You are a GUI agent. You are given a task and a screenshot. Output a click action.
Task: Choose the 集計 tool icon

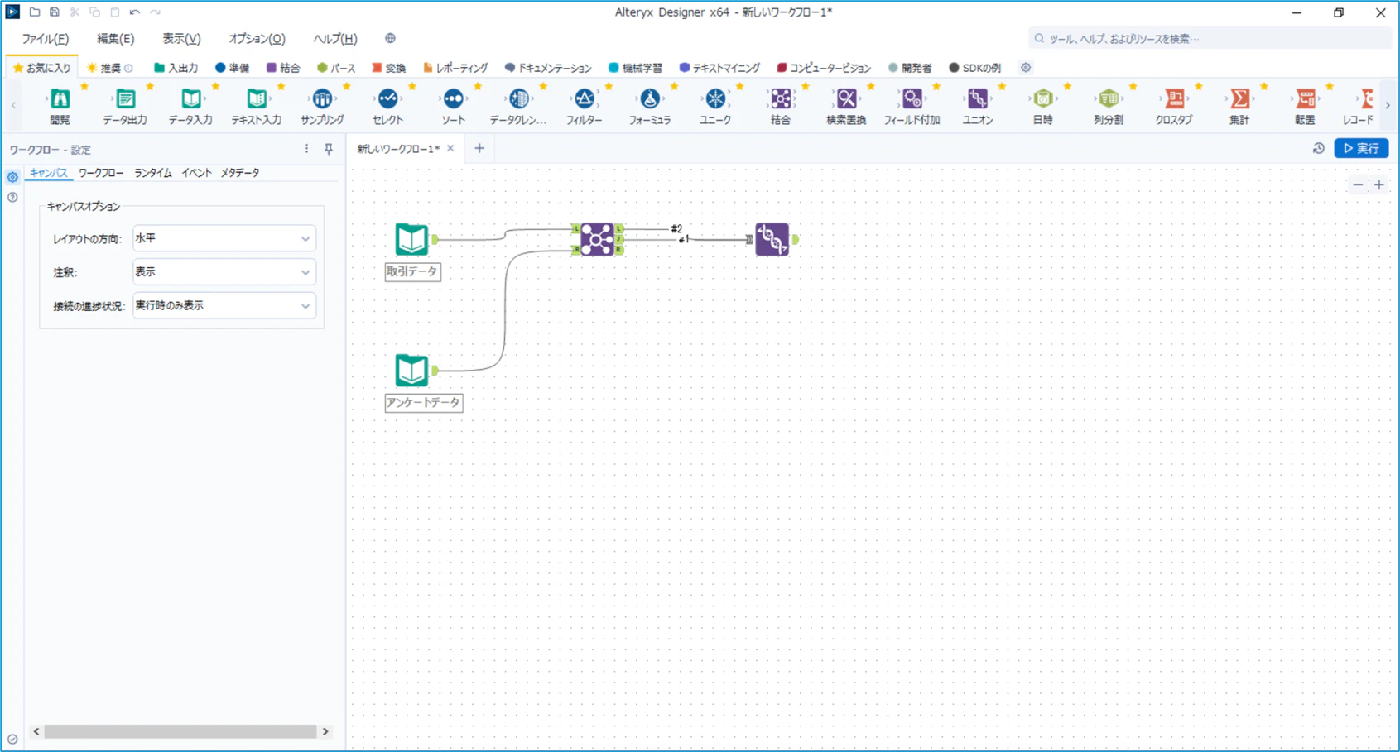(1239, 99)
